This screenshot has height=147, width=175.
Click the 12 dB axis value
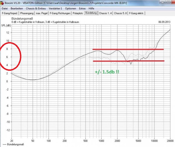pos(8,33)
